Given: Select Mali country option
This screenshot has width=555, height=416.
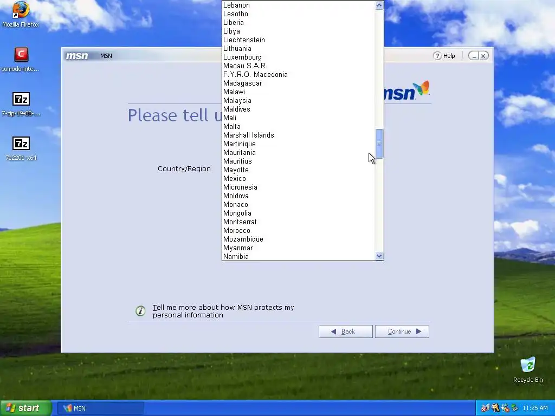Looking at the screenshot, I should pyautogui.click(x=299, y=118).
